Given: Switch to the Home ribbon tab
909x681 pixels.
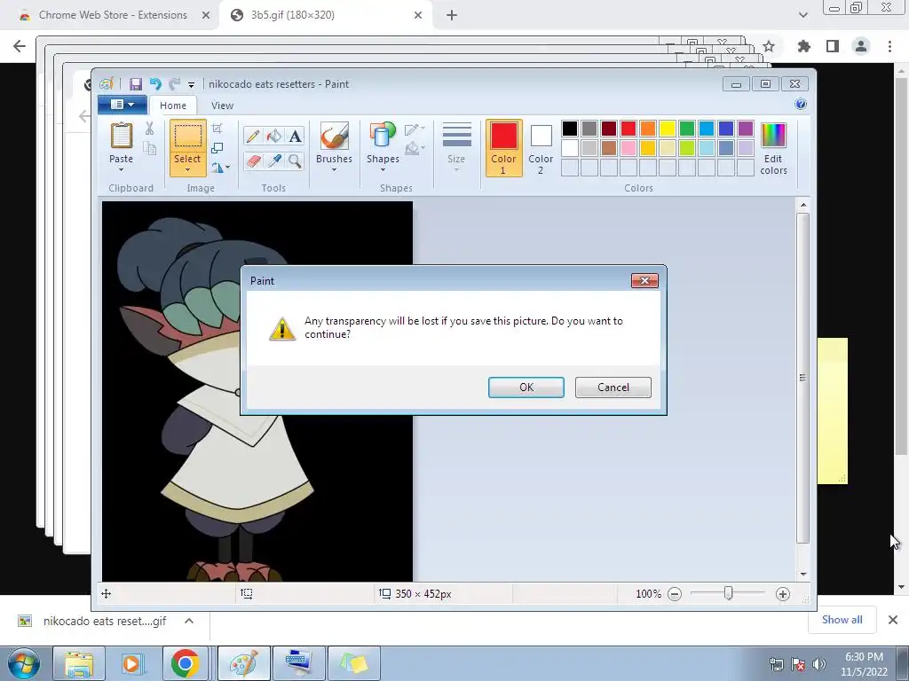Looking at the screenshot, I should point(173,106).
